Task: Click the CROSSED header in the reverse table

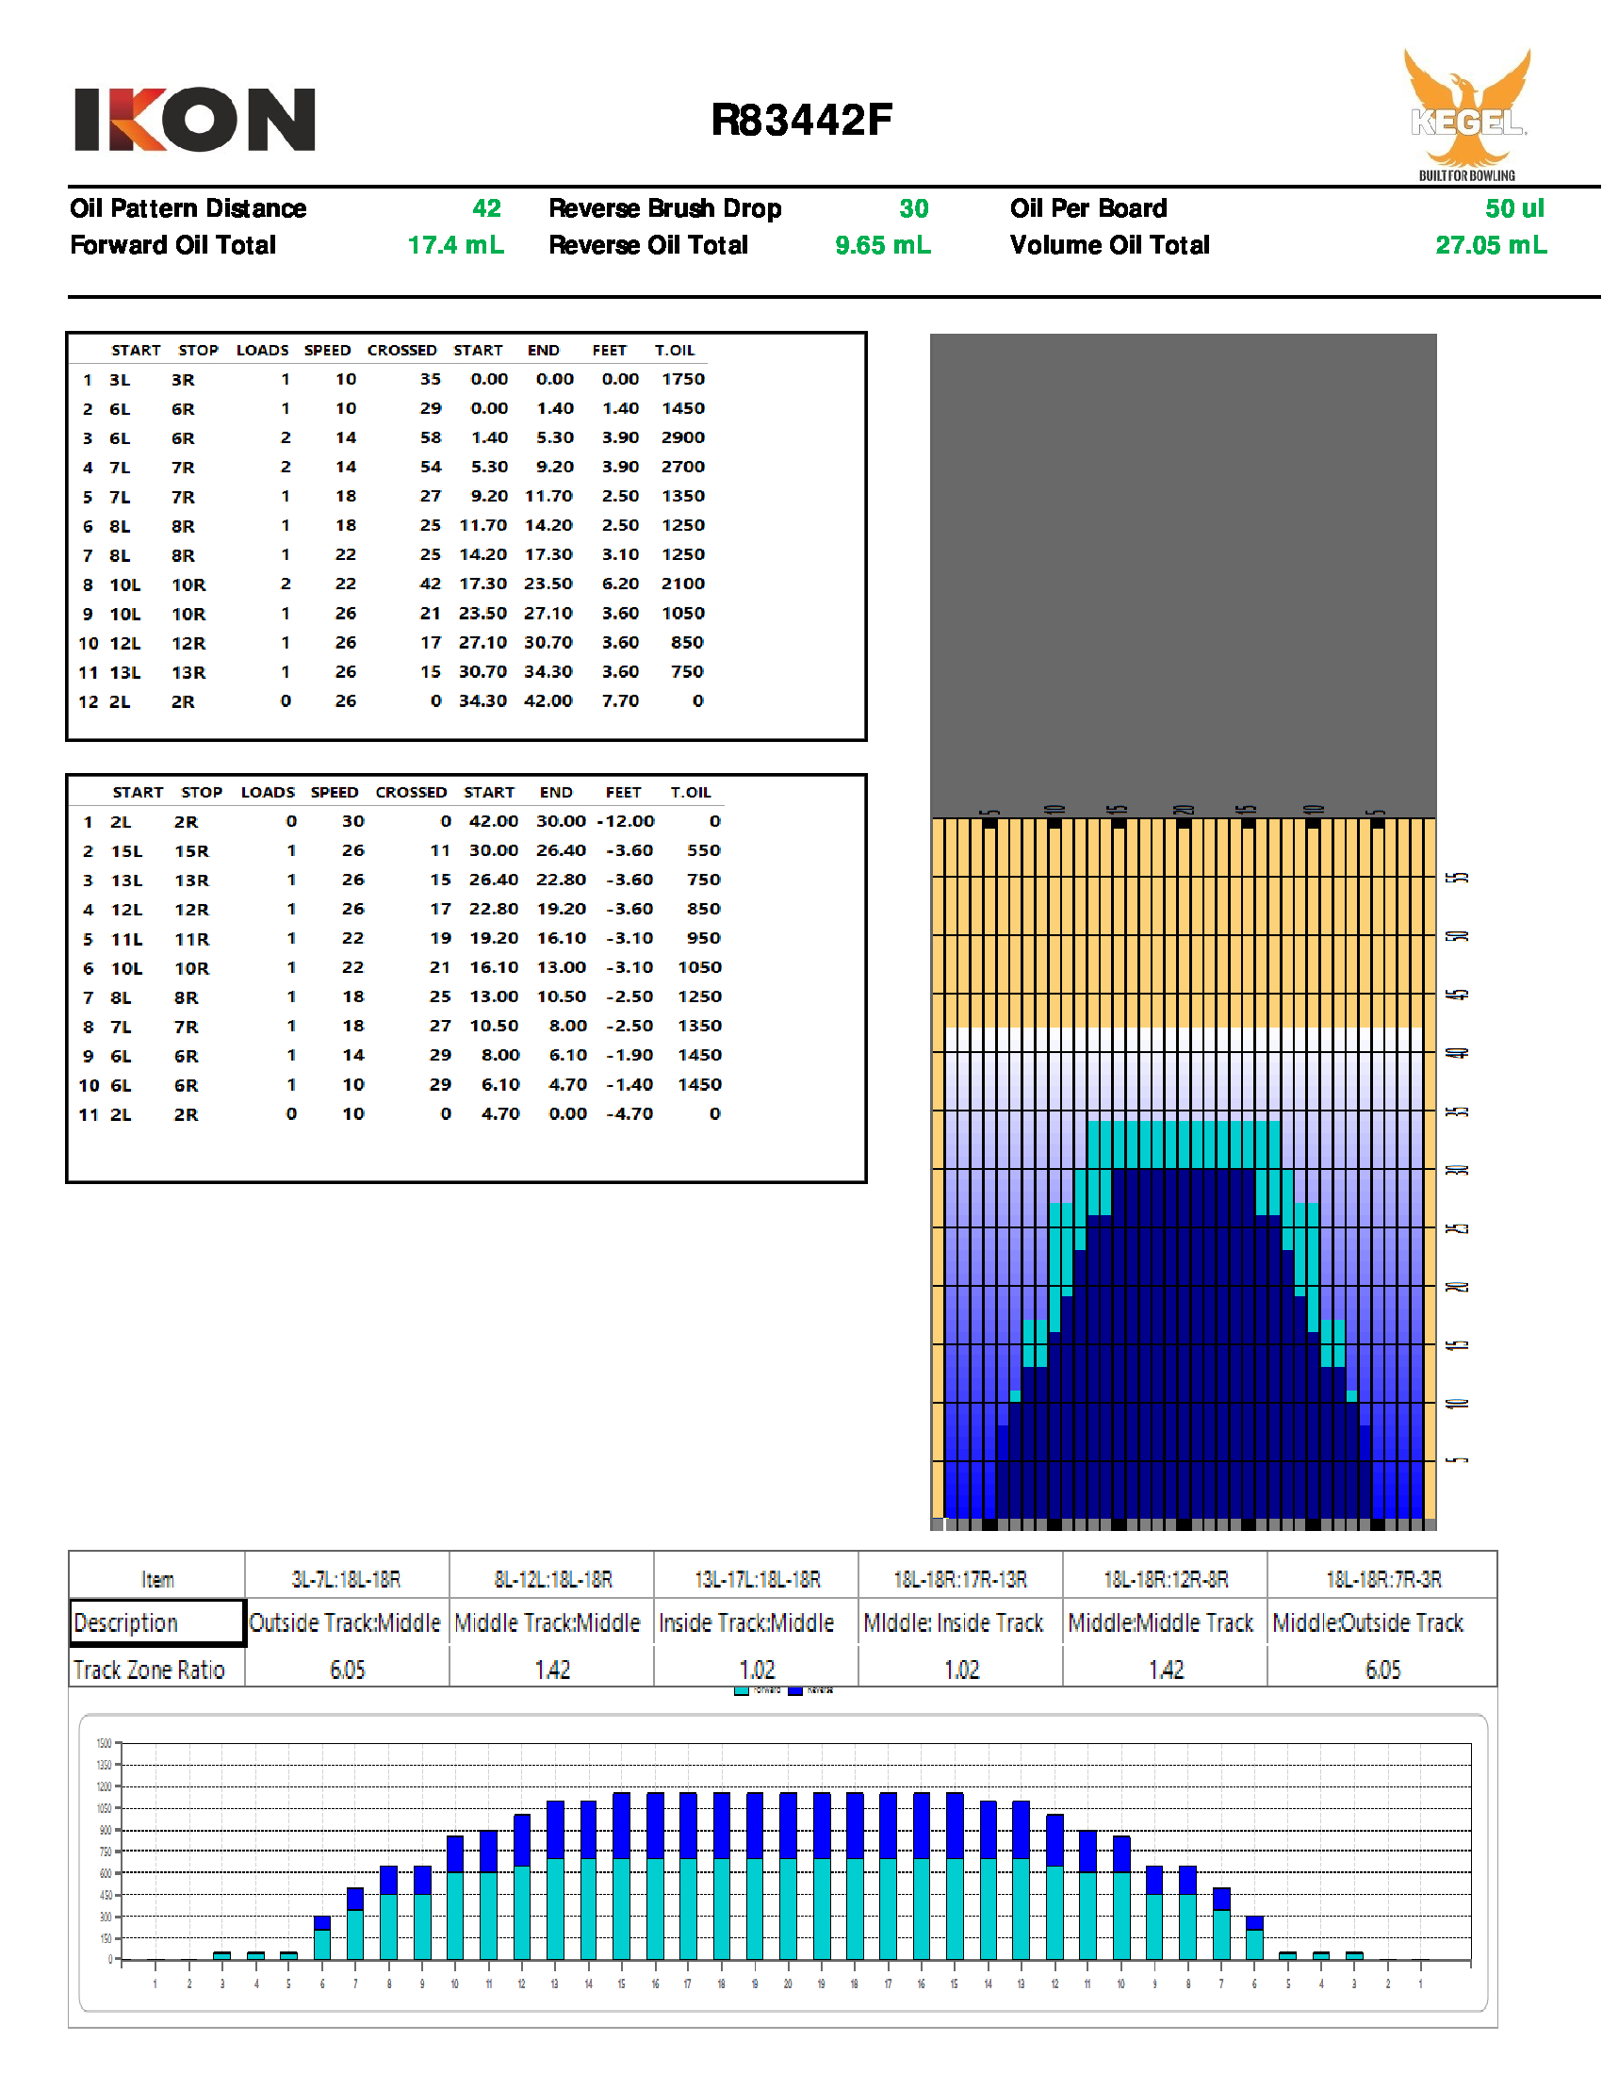Action: (x=411, y=793)
